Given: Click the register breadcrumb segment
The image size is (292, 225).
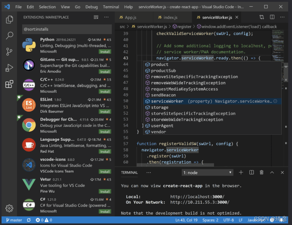Looking at the screenshot, I should click(182, 27).
